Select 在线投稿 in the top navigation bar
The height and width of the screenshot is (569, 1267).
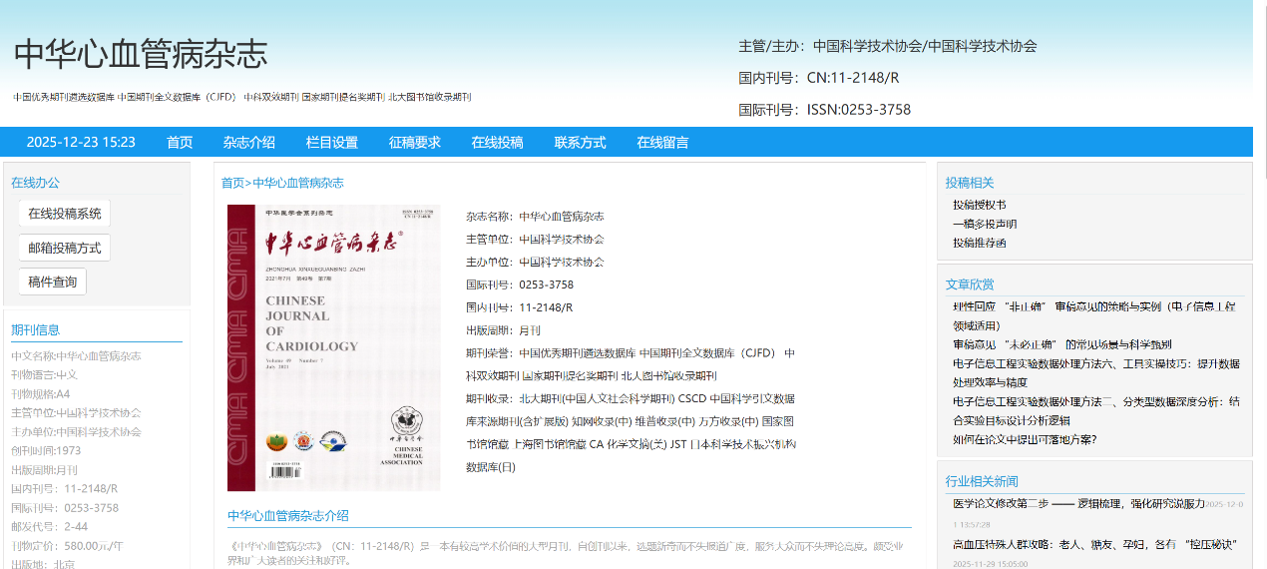pyautogui.click(x=497, y=142)
